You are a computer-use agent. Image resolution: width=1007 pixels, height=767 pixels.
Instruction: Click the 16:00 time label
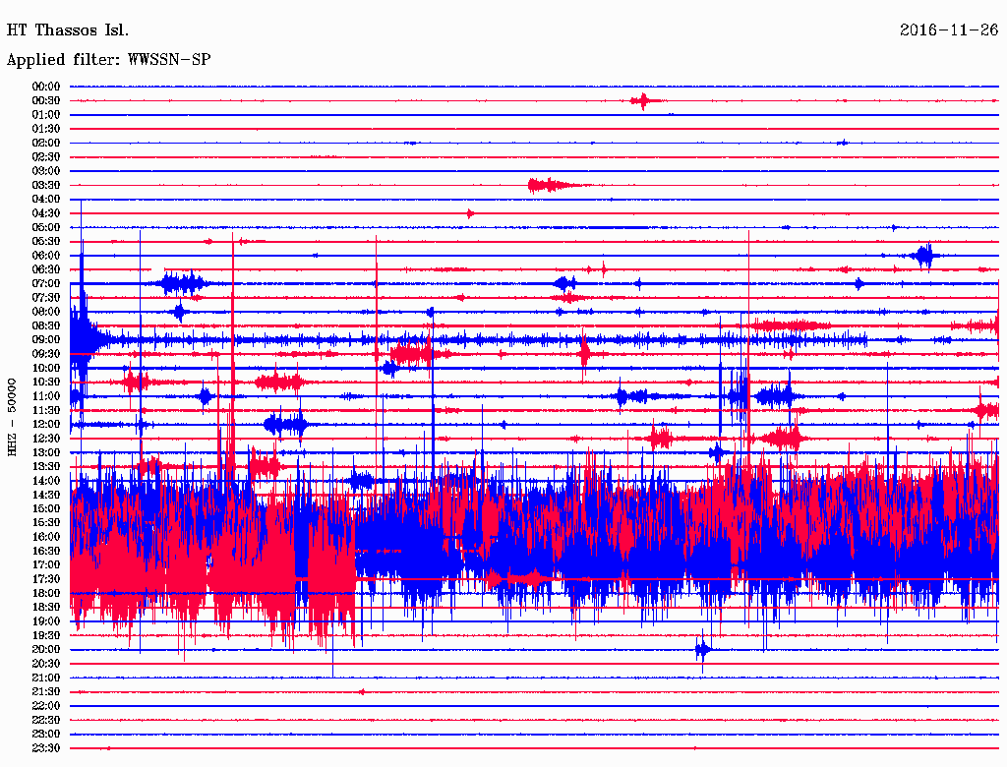(x=46, y=537)
